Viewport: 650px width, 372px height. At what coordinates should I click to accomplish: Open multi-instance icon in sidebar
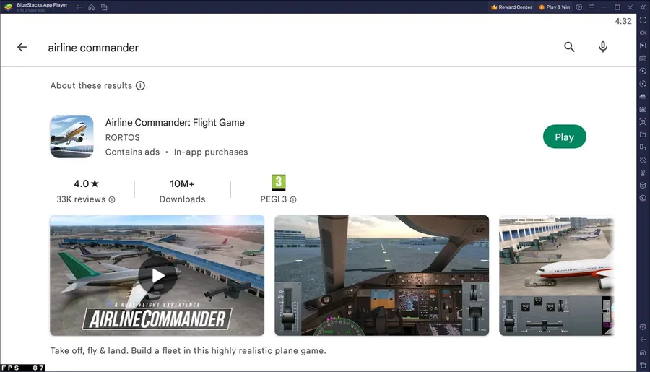[x=643, y=147]
